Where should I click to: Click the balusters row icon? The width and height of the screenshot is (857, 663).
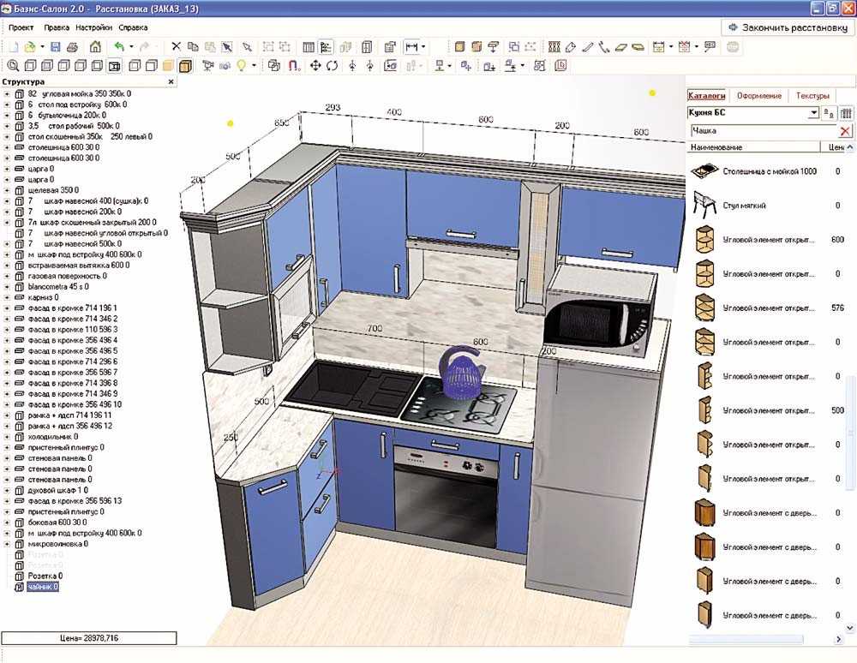click(554, 47)
